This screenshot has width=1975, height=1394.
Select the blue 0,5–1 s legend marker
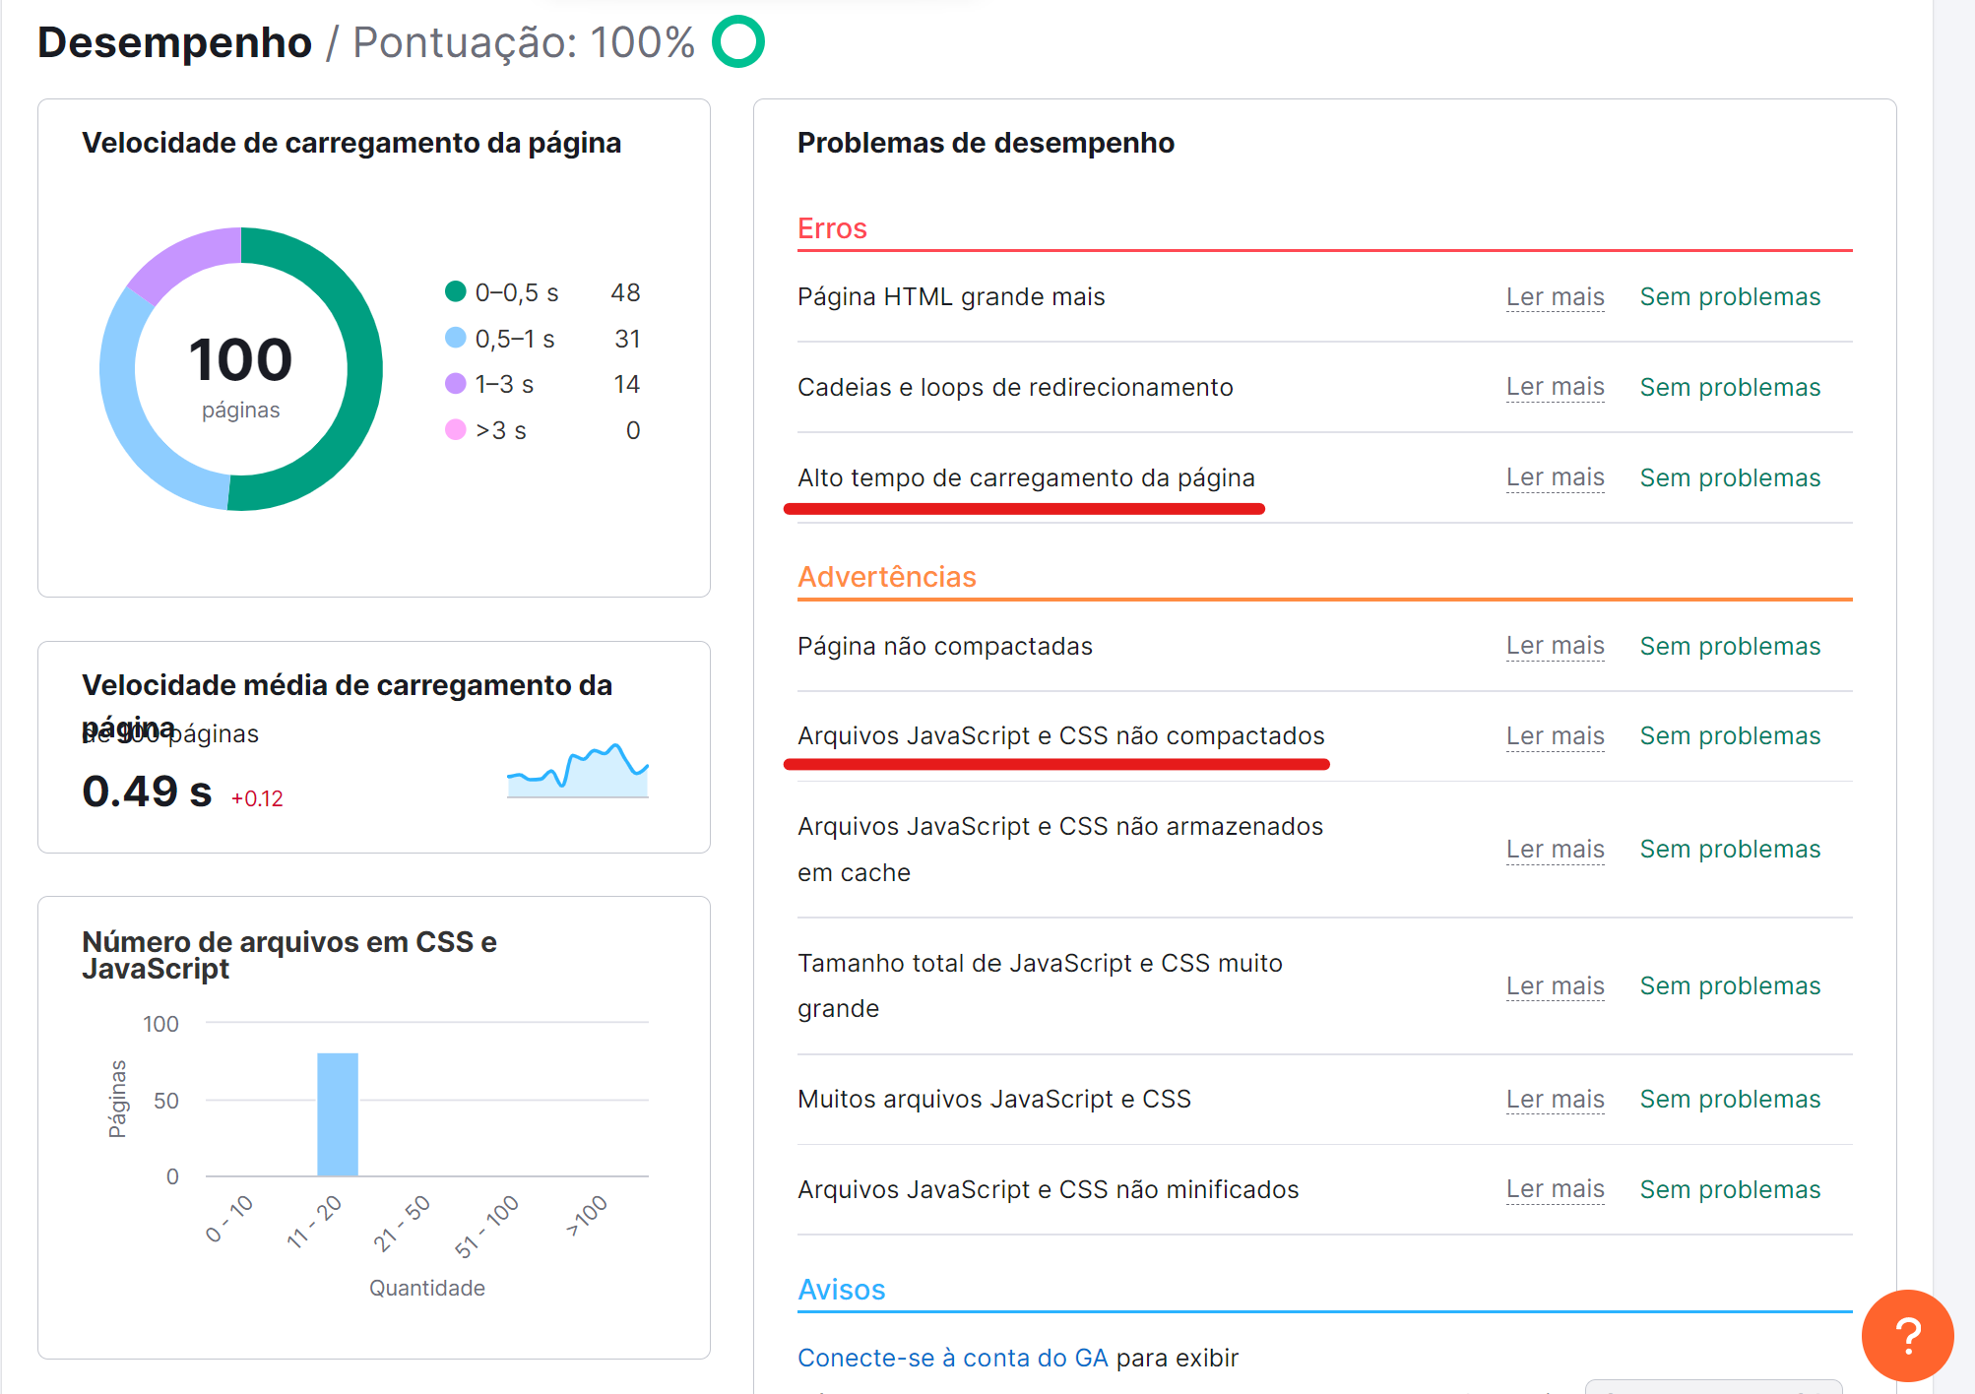[x=455, y=338]
